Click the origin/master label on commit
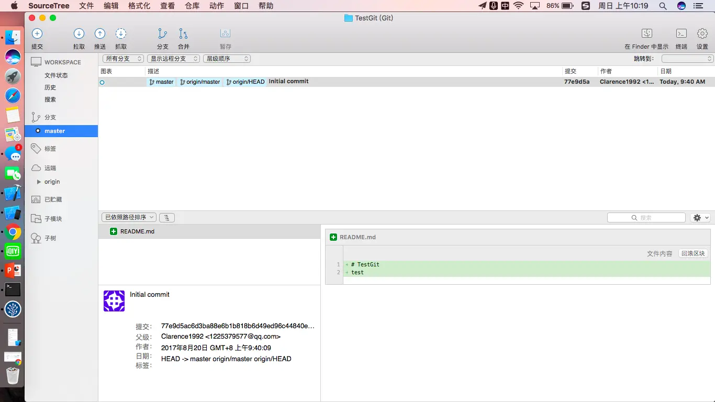715x402 pixels. [200, 82]
